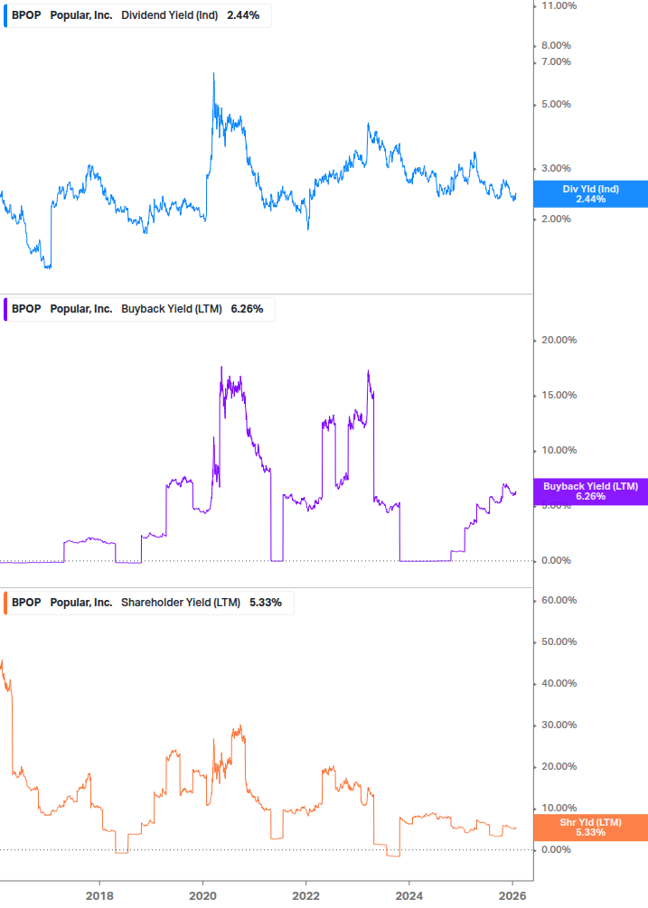The image size is (648, 908).
Task: Click the 6.26% value in buyback legend
Action: 248,309
